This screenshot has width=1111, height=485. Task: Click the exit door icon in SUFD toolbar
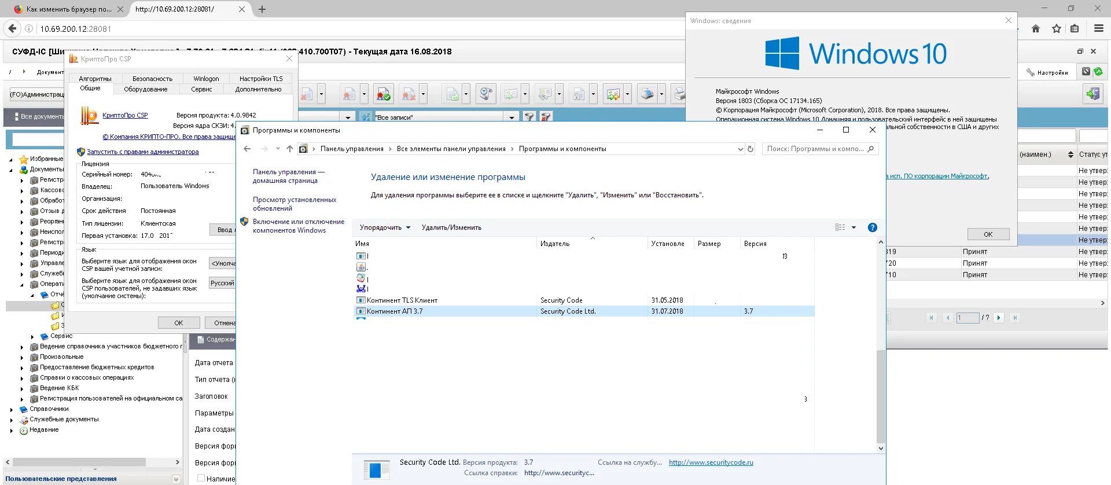1093,94
